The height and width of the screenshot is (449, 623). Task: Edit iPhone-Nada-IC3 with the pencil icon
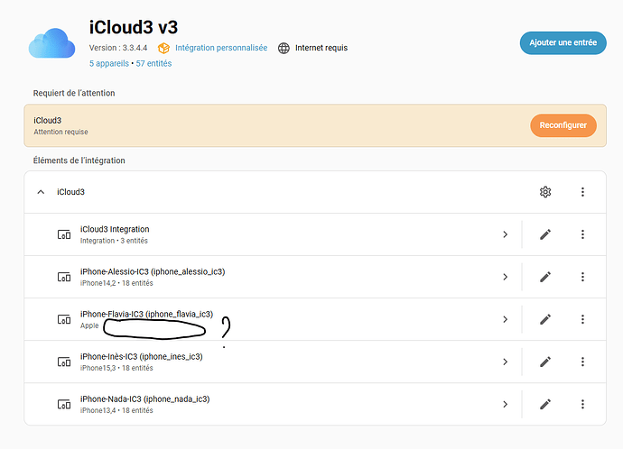coord(545,404)
